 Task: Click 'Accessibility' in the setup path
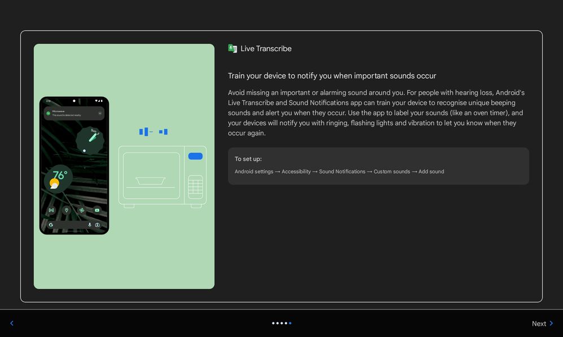[x=296, y=172]
